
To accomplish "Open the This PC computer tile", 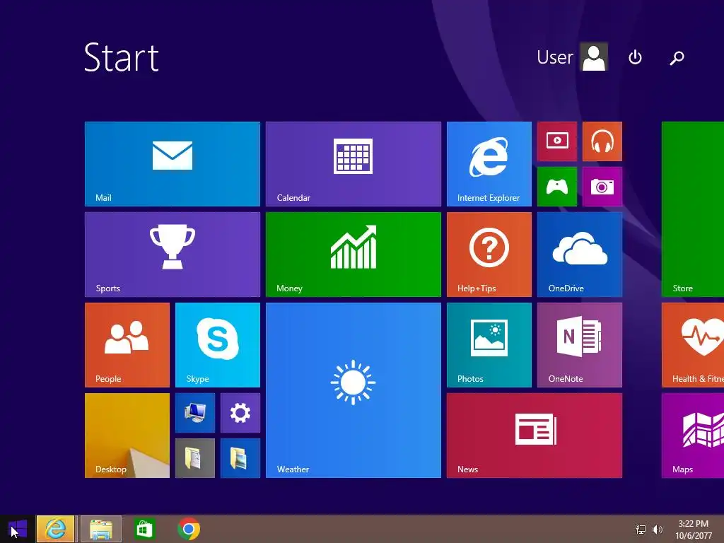I will pyautogui.click(x=195, y=413).
